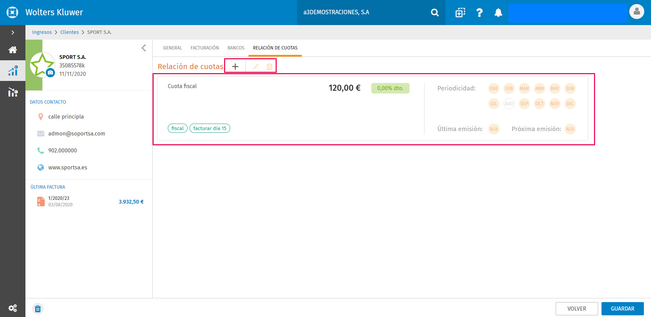Click the phone icon next to 902.000000

41,150
